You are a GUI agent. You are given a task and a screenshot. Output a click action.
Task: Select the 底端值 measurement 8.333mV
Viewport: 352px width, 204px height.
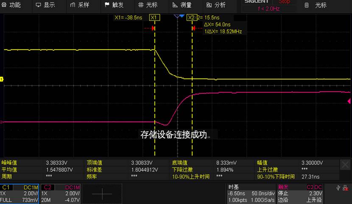click(x=226, y=163)
